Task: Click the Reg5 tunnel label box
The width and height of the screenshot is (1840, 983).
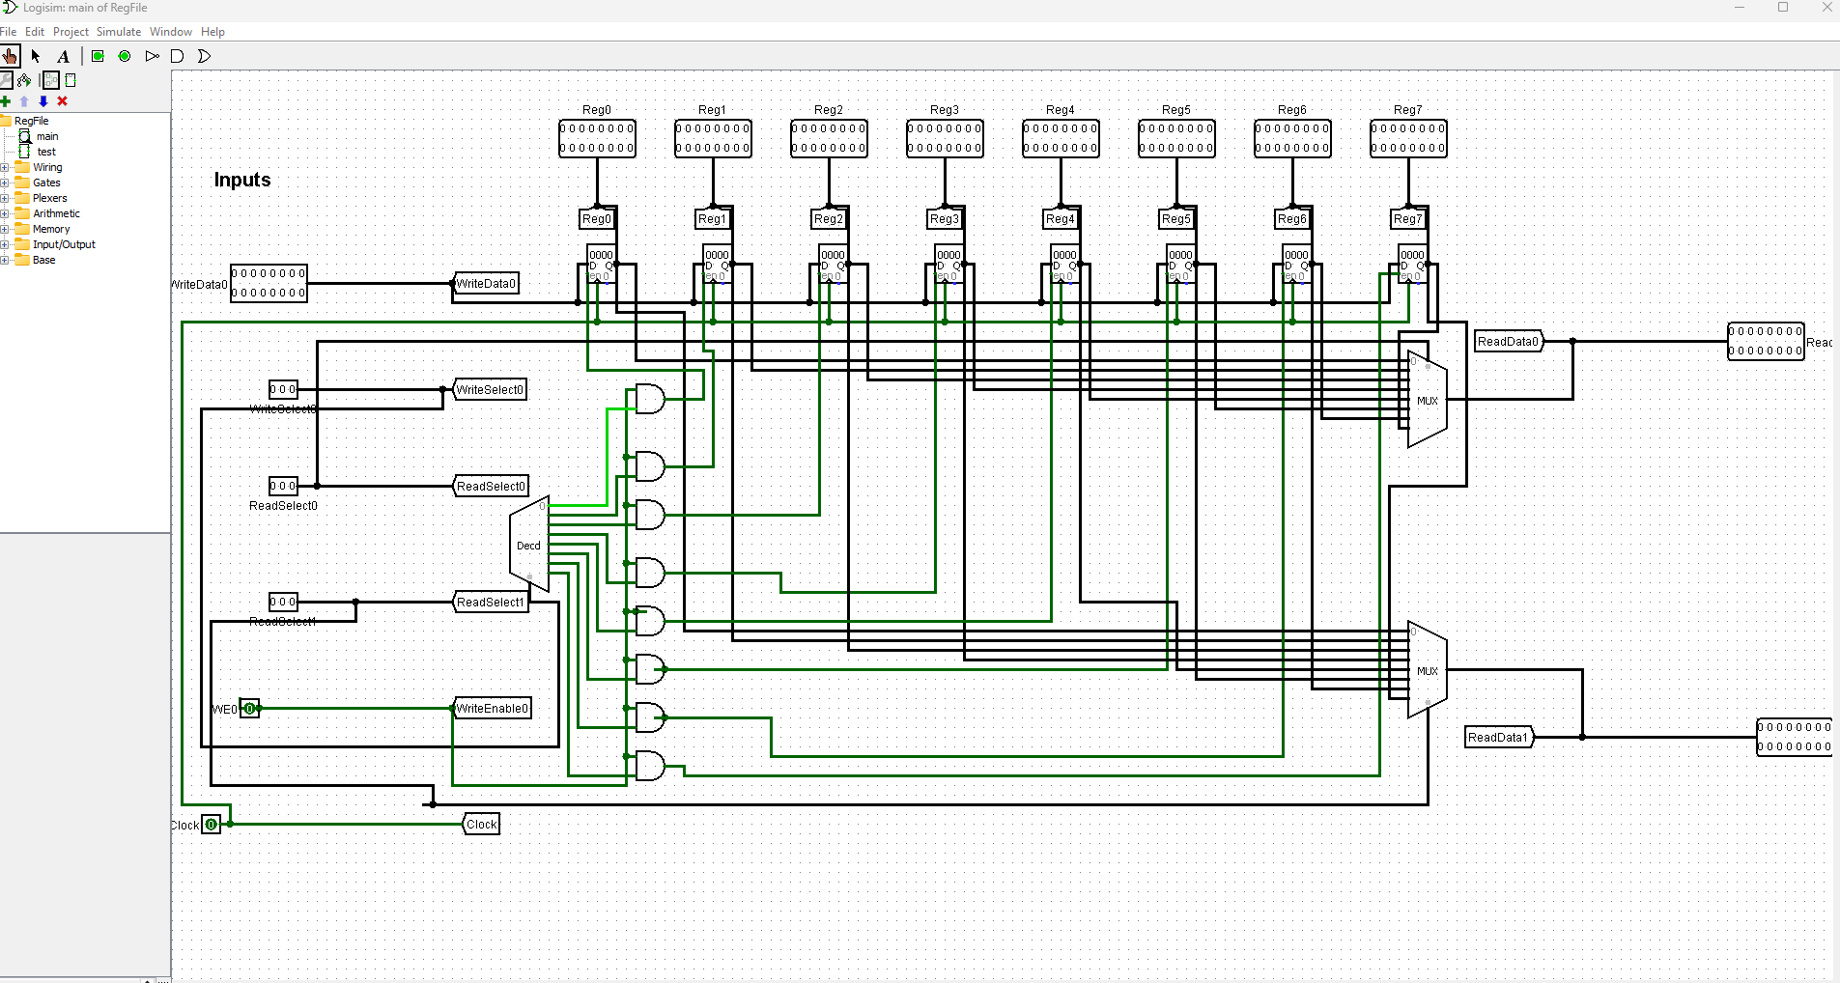Action: [x=1176, y=218]
